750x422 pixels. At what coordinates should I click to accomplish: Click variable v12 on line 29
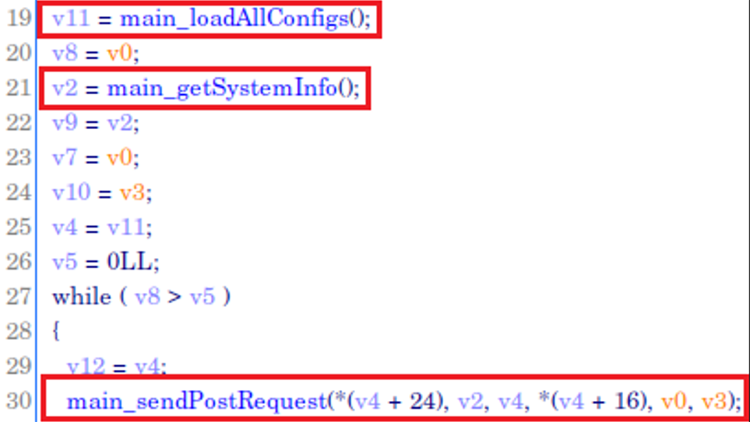(86, 367)
